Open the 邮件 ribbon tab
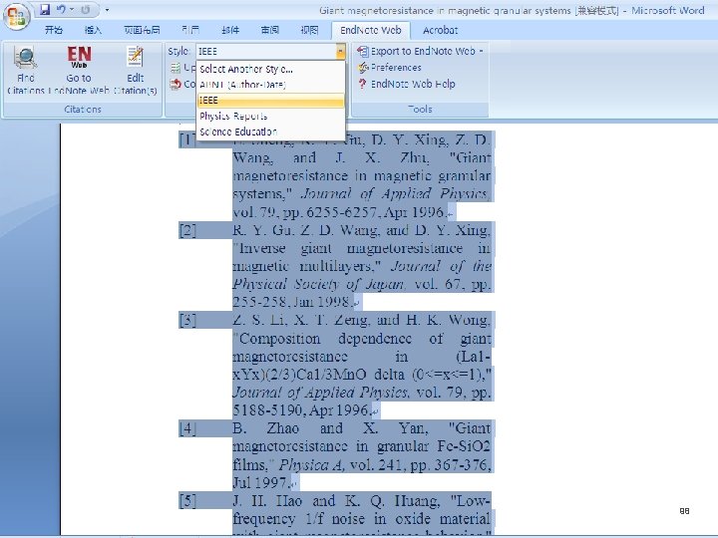The width and height of the screenshot is (718, 538). click(230, 30)
